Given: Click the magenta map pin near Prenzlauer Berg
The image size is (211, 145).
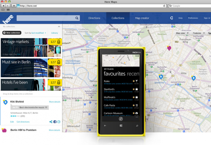Looking at the screenshot, I should pyautogui.click(x=169, y=48).
